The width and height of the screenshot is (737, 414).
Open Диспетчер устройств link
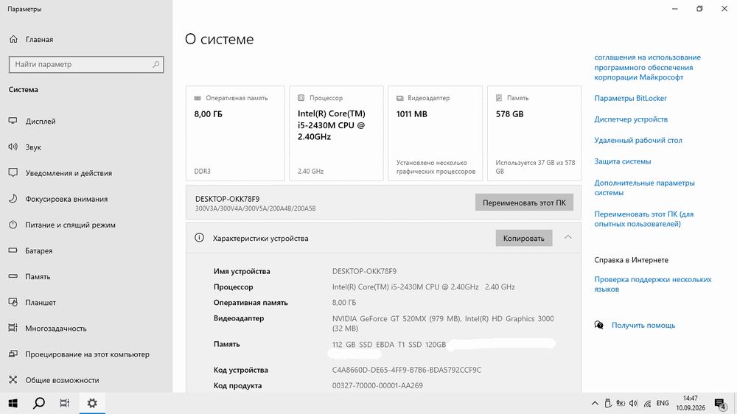pos(631,119)
